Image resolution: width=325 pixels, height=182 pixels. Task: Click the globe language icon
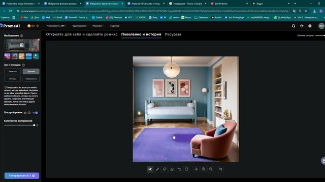[x=310, y=26]
